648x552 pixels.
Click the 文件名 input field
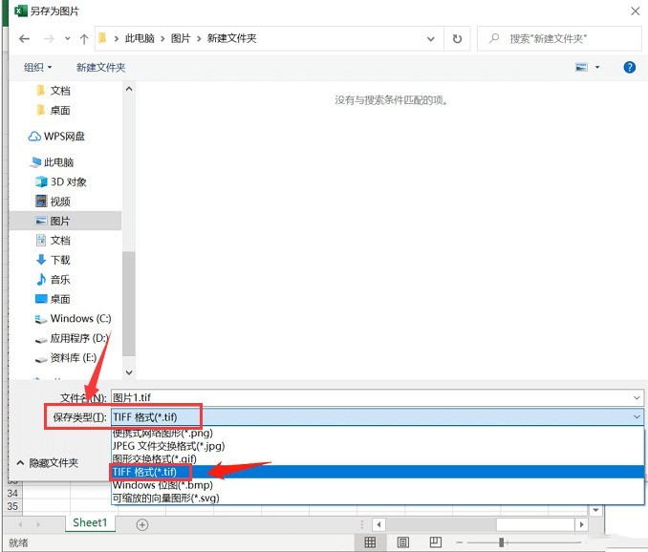point(373,397)
